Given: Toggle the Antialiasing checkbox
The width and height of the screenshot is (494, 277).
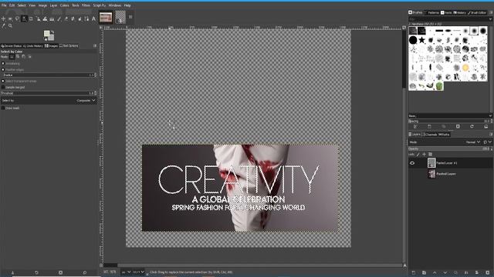Looking at the screenshot, I should point(3,63).
